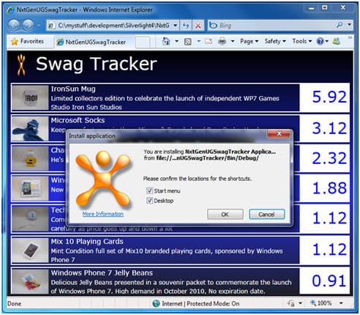Open the Favorites star button
The width and height of the screenshot is (360, 315).
tap(27, 42)
